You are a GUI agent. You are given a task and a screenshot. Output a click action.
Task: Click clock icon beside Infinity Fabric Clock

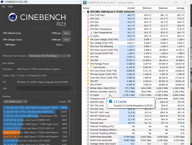[88, 88]
